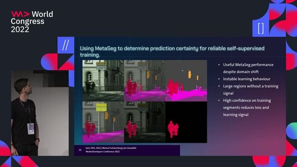
Task: Select bullet 'Instable learning behaviour'
Action: coord(246,79)
